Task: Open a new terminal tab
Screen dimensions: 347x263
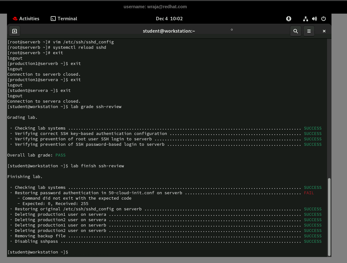Action: (15, 31)
